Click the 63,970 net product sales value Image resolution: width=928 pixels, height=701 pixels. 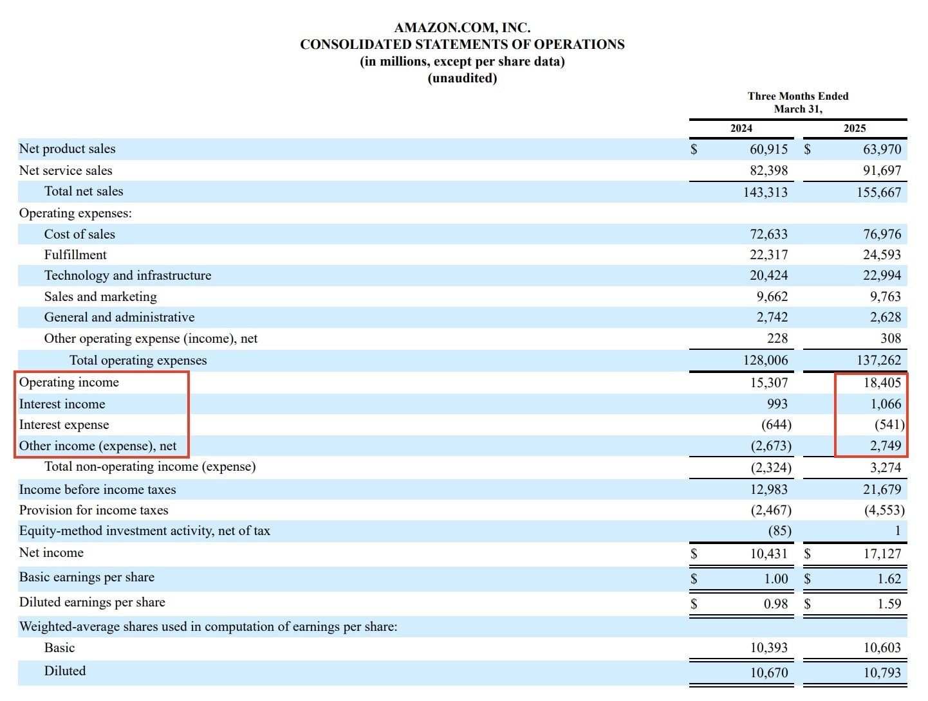click(x=882, y=149)
